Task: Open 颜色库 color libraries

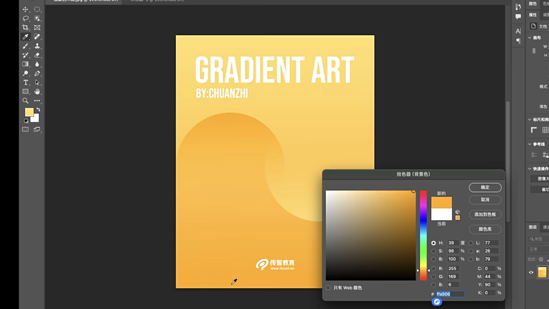Action: pyautogui.click(x=485, y=229)
